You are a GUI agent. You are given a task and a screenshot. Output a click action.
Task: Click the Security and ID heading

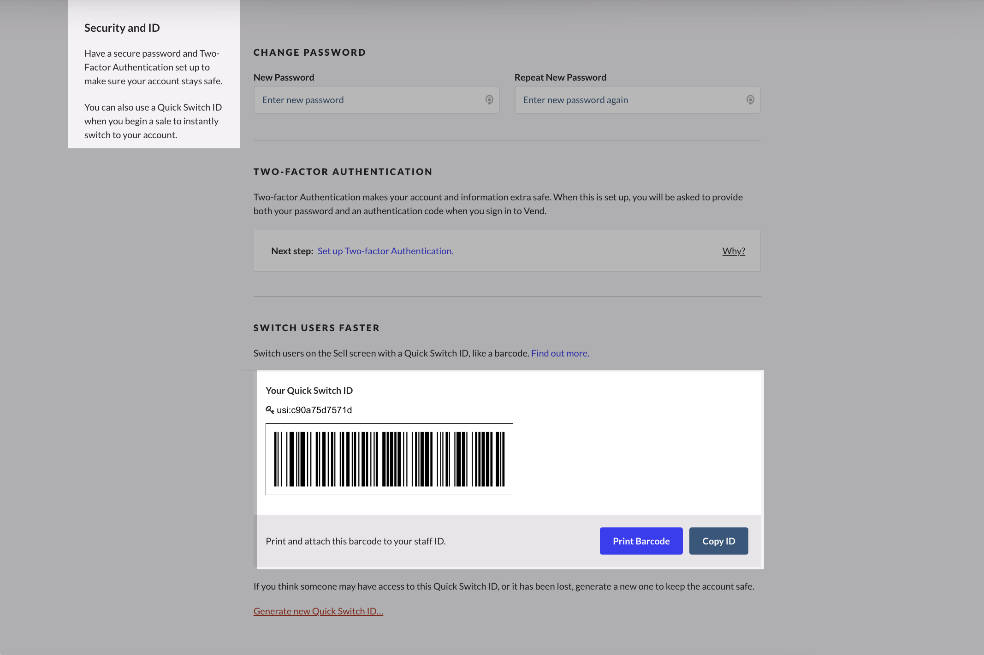[x=122, y=28]
